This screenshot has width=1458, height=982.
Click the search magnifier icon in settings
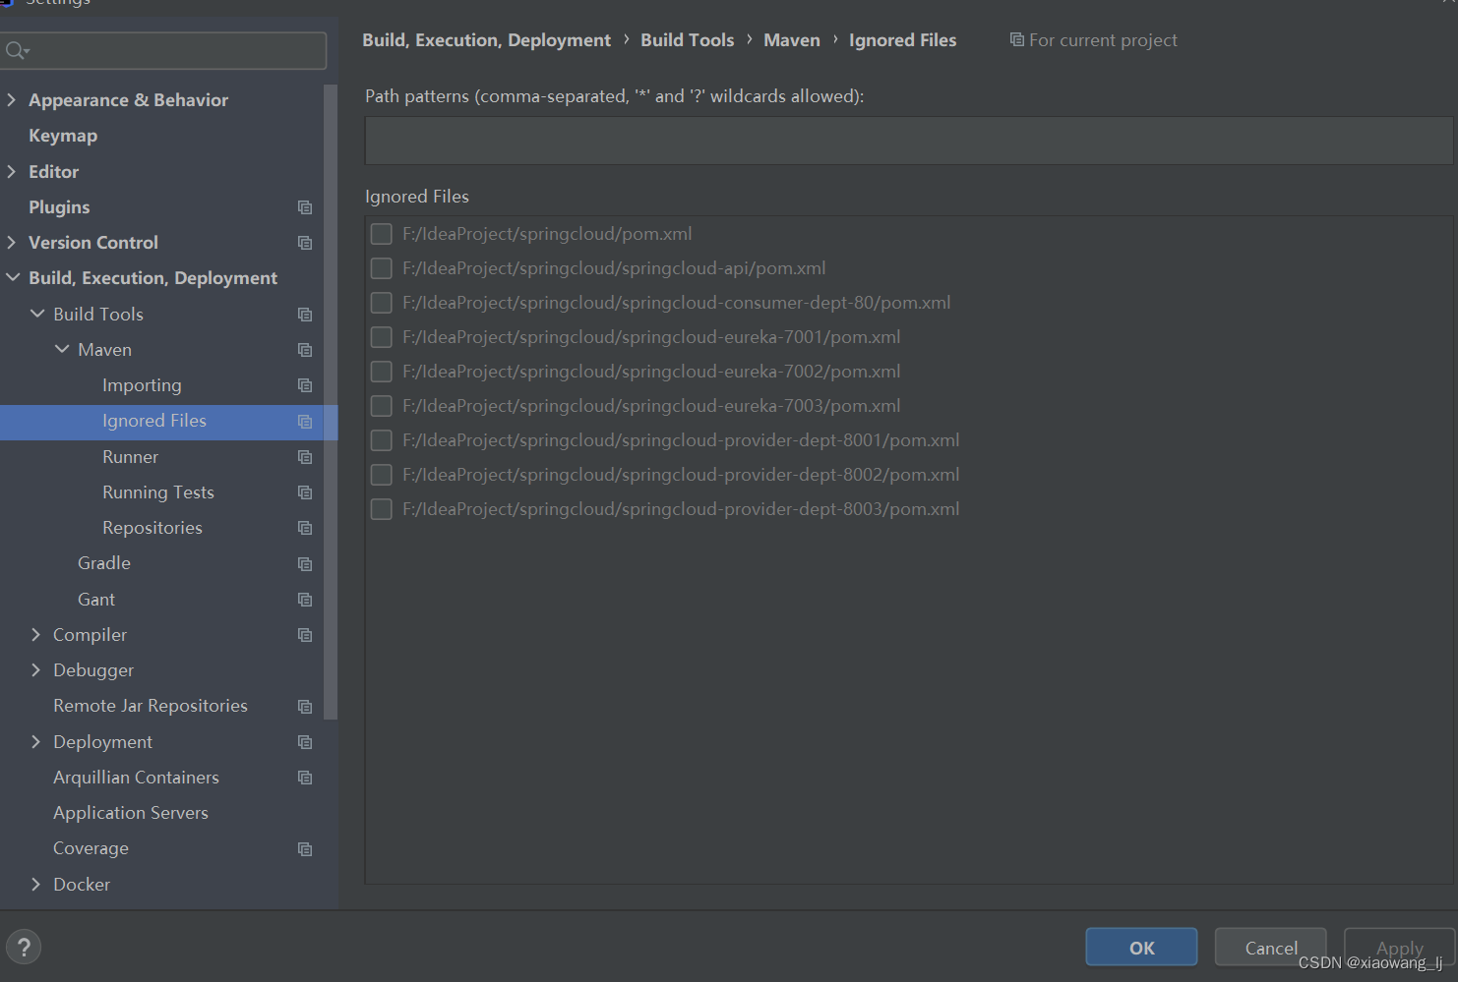(x=17, y=50)
